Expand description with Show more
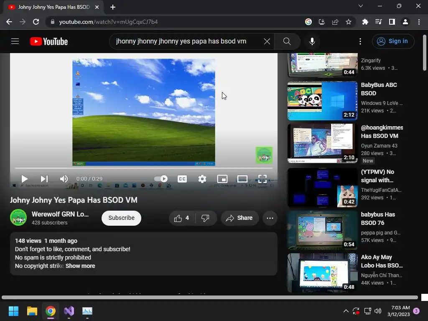 (x=80, y=266)
